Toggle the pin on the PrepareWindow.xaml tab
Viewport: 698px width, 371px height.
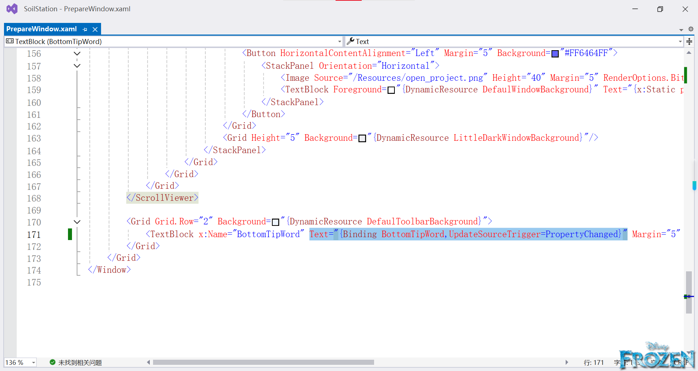(x=85, y=29)
